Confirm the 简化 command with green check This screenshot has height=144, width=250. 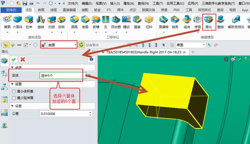coord(14,59)
